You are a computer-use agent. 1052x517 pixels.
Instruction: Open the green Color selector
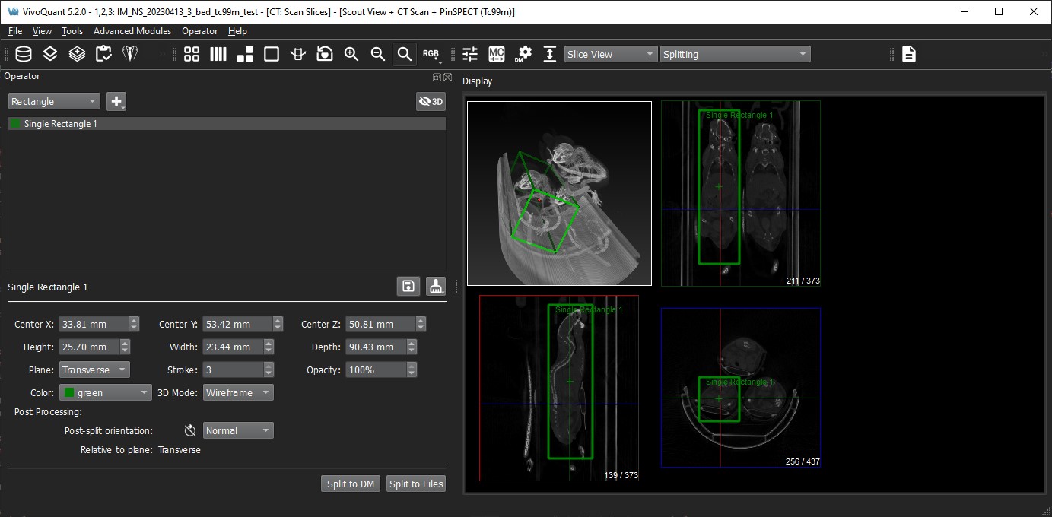coord(106,392)
